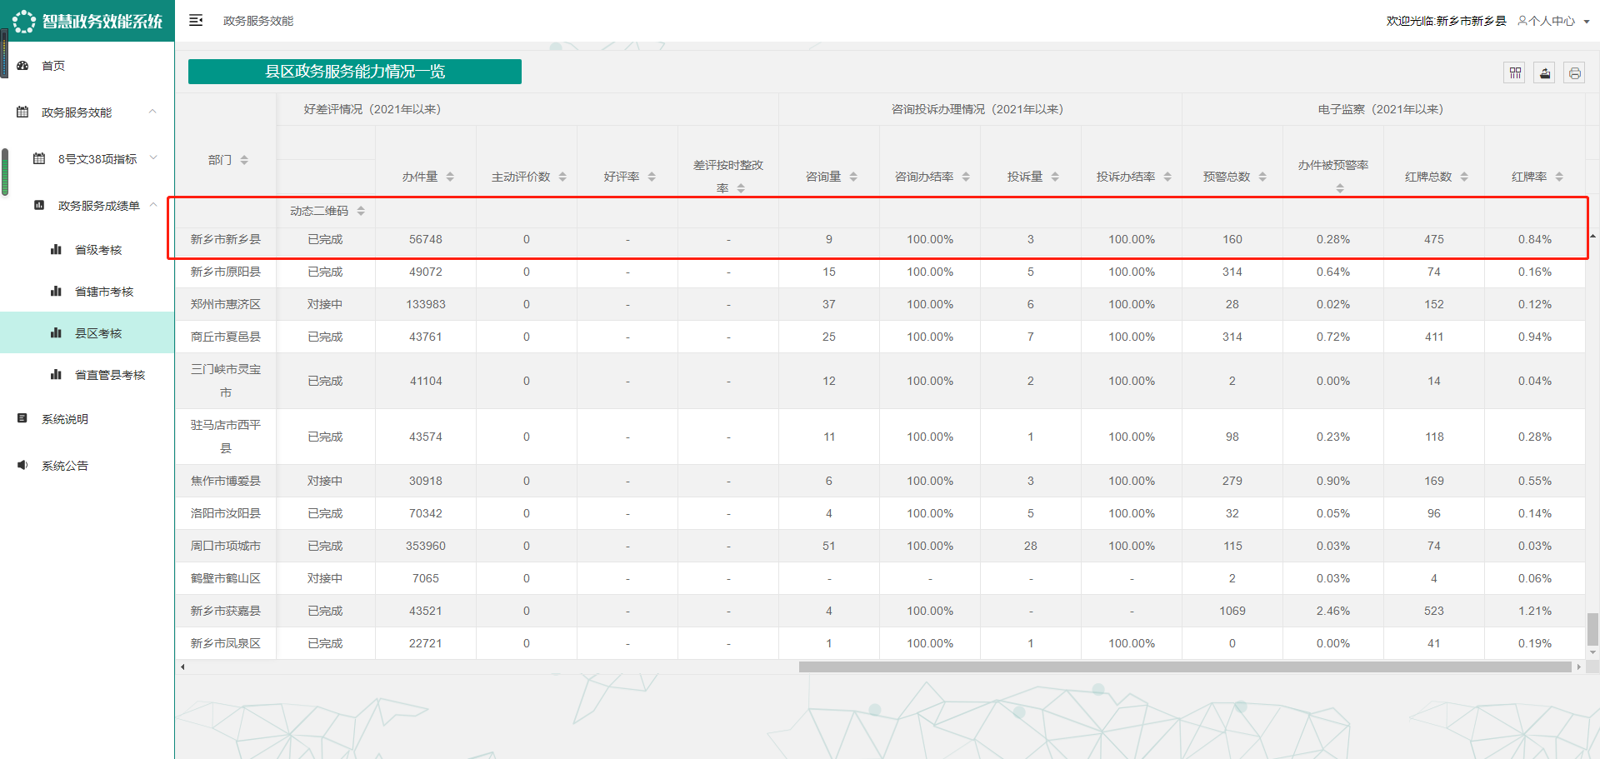Sort table by 投诉量 column
Image resolution: width=1600 pixels, height=759 pixels.
(x=1055, y=177)
